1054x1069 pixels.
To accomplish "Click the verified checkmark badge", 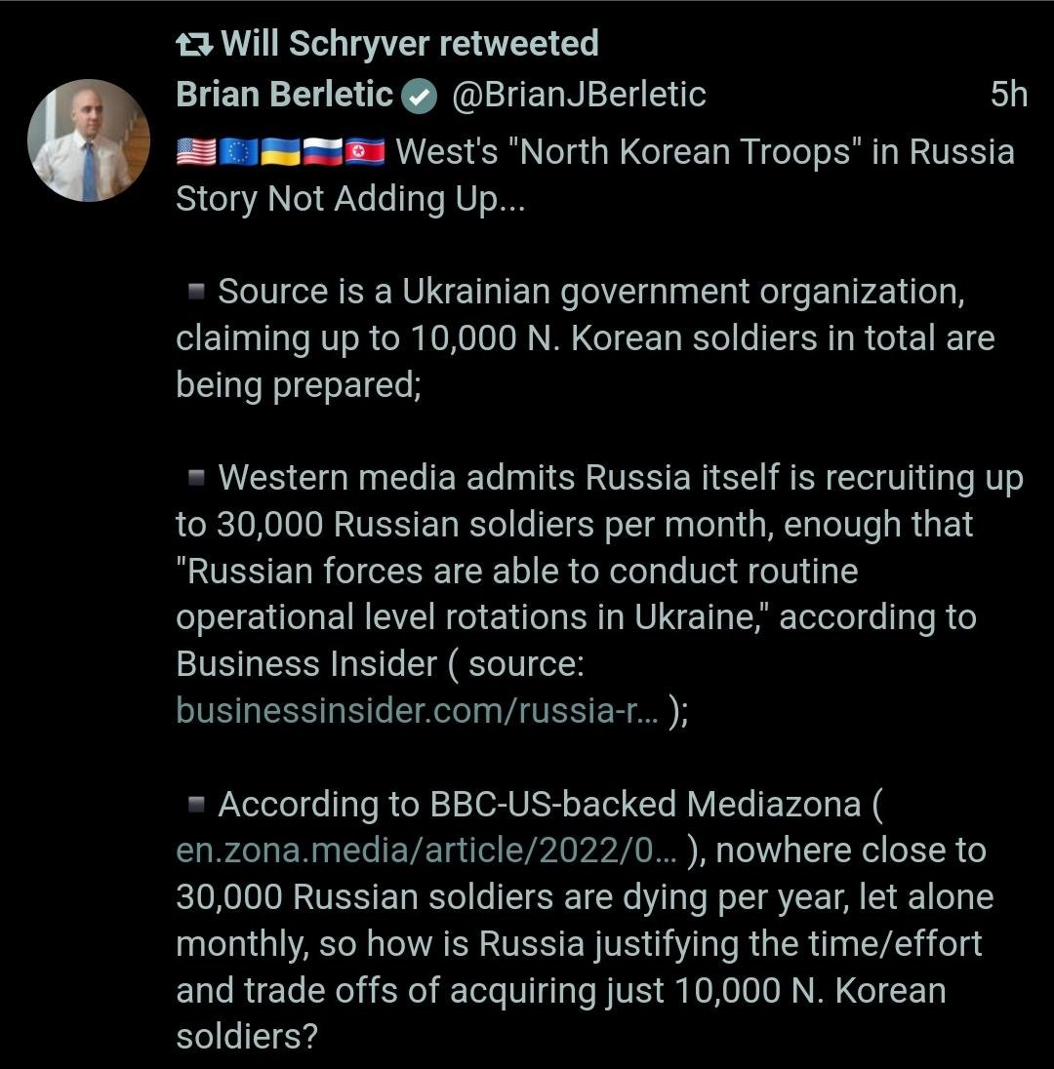I will pos(419,96).
